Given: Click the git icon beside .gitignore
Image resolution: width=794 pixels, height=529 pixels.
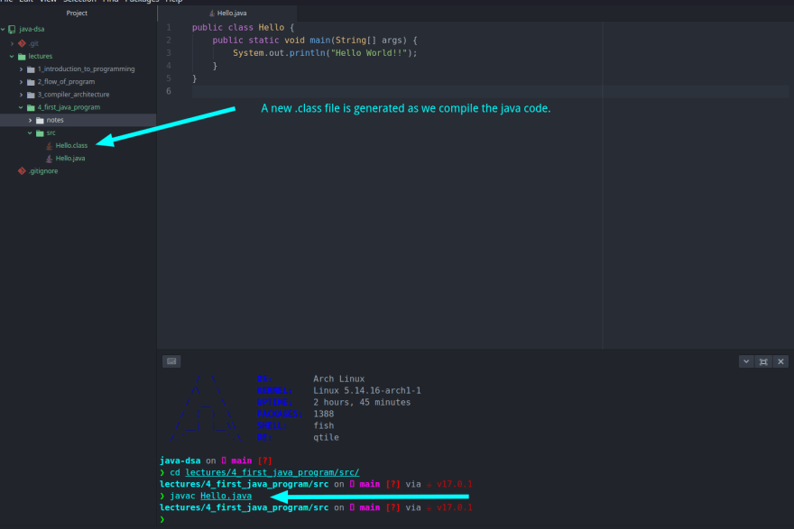Looking at the screenshot, I should tap(22, 171).
